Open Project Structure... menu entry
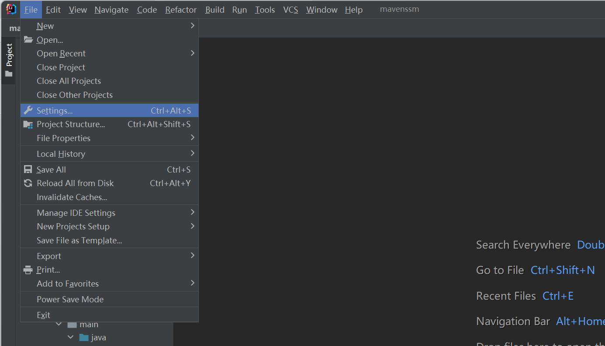 pos(109,124)
